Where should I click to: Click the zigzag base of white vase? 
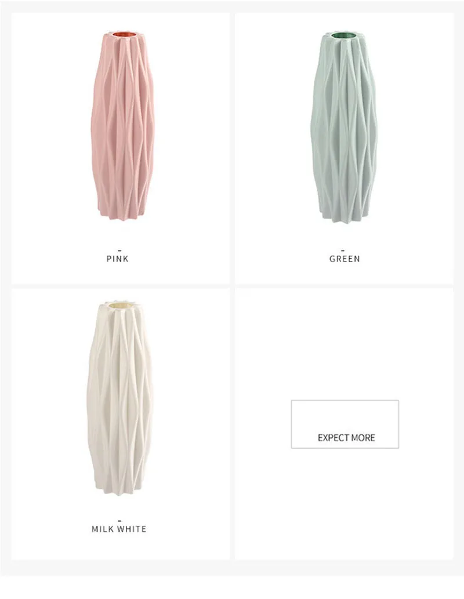pyautogui.click(x=119, y=488)
